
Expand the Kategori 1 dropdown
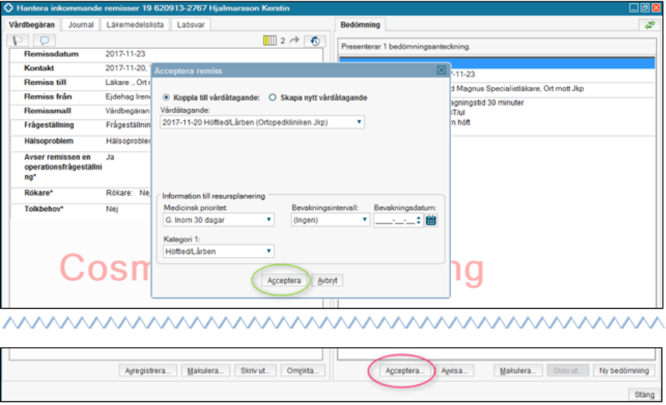217,252
